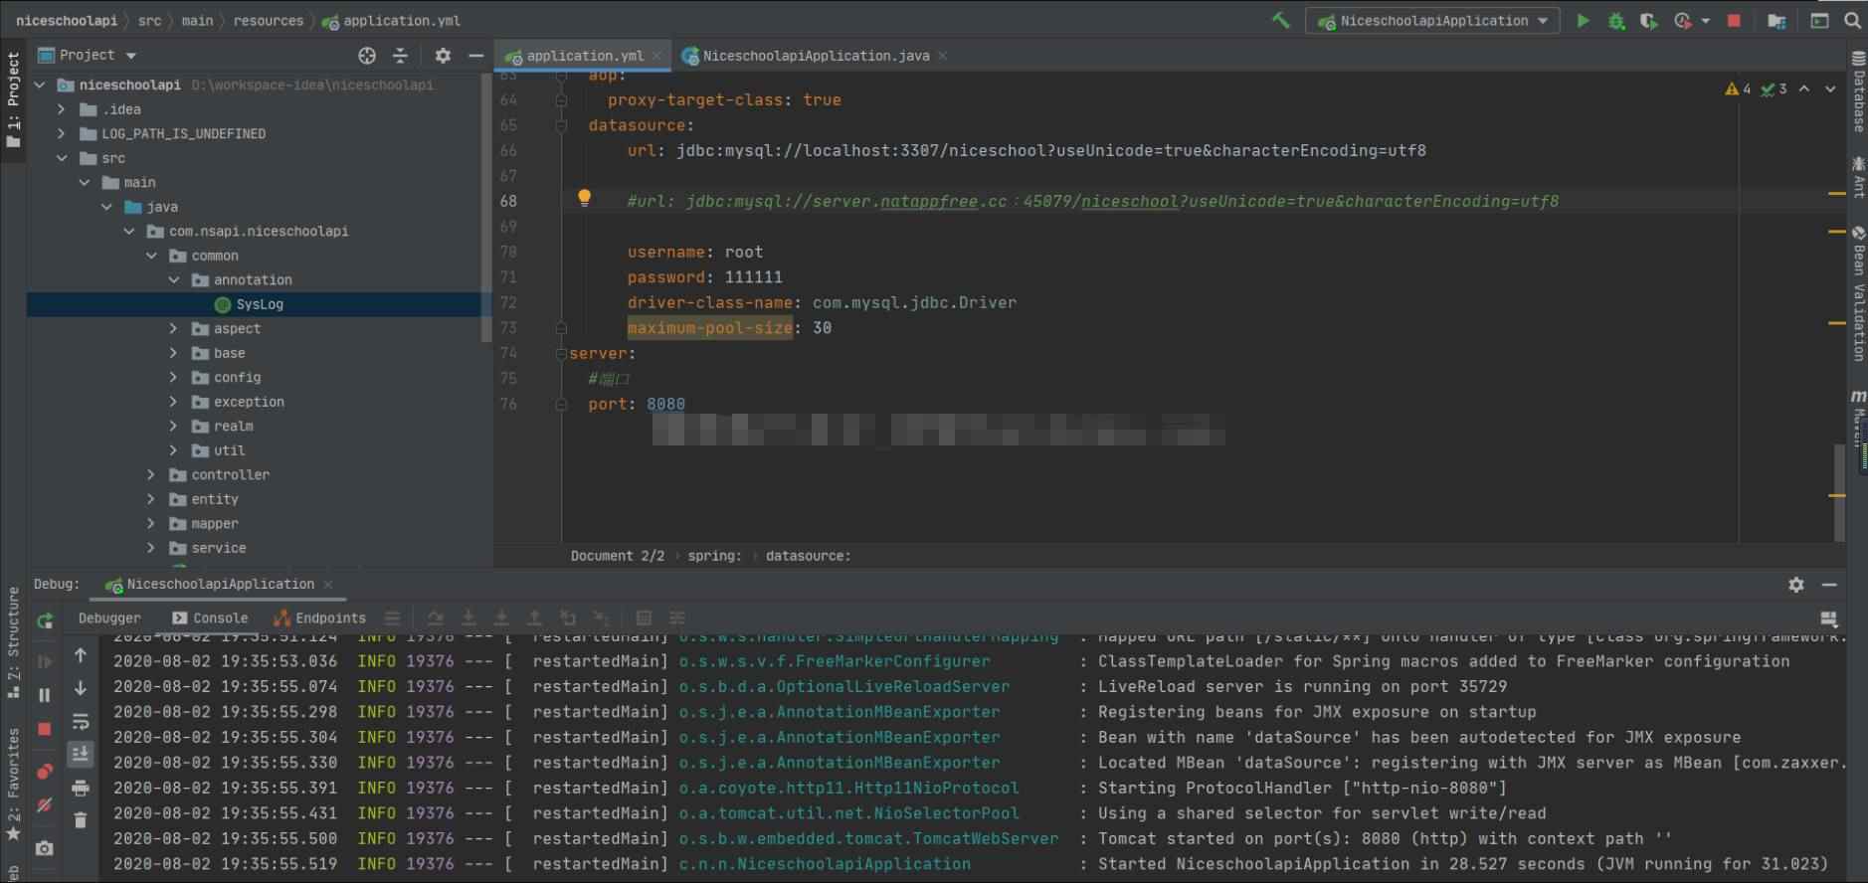The height and width of the screenshot is (883, 1868).
Task: Stop debug session with red square in debug panel
Action: pyautogui.click(x=45, y=729)
